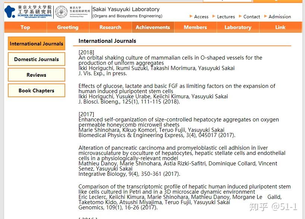
Task: Click the Biomedical Physics & Engineering Express citation
Action: (157, 135)
